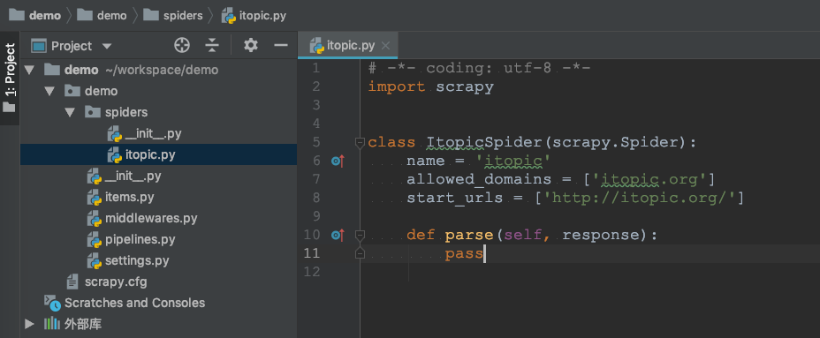Click the Python icon of middlewares.py
Image resolution: width=820 pixels, height=338 pixels.
[x=95, y=218]
